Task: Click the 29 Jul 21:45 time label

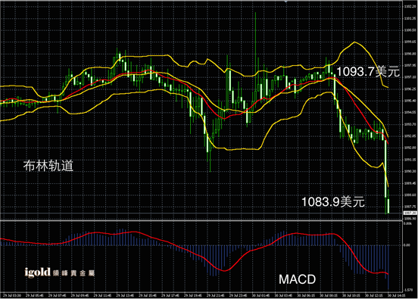Action: (x=216, y=295)
